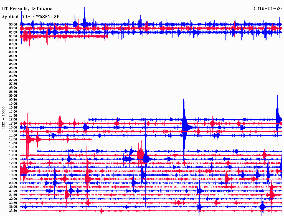
Task: Select the 06:30 time label
Action: [13, 76]
